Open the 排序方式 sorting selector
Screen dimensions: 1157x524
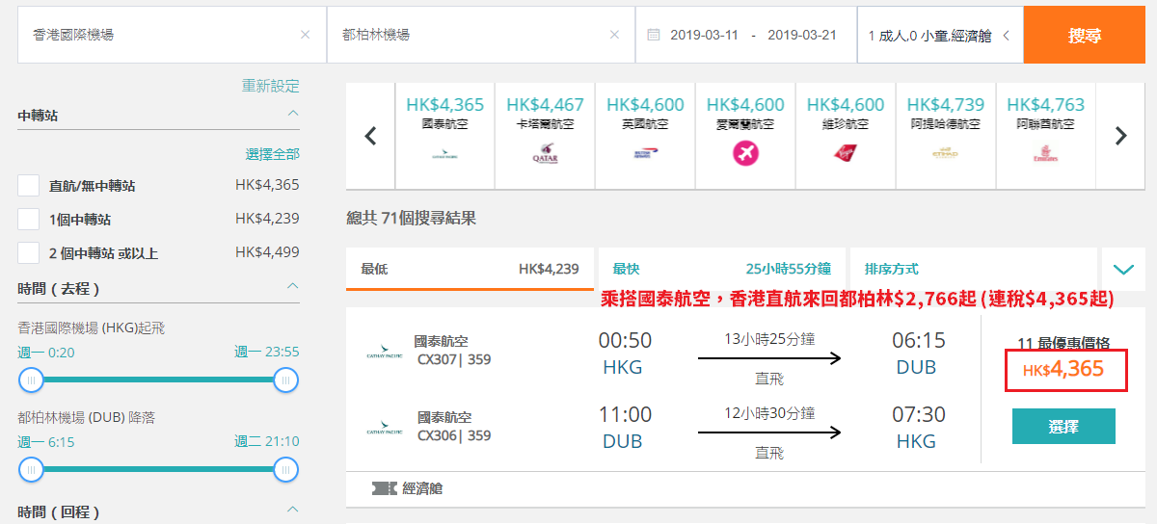973,269
